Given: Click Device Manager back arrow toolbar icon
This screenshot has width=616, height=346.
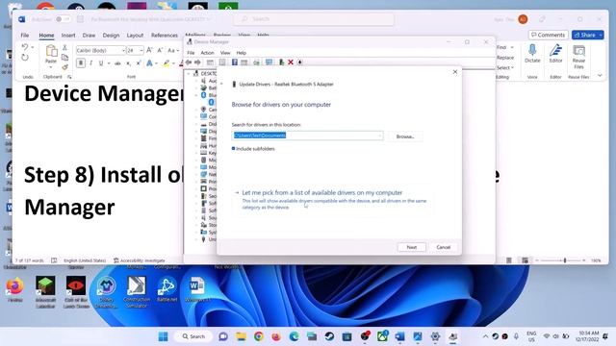Looking at the screenshot, I should [189, 62].
